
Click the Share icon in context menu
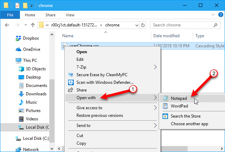click(71, 90)
